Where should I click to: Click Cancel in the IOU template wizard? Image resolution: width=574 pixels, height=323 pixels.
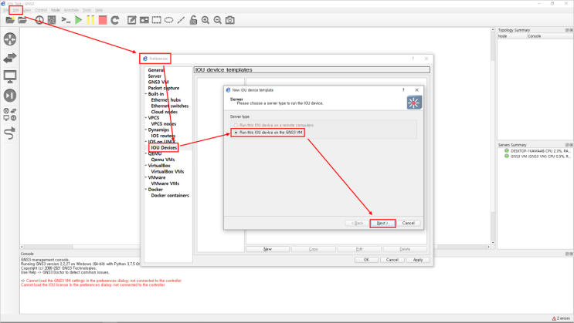click(408, 223)
